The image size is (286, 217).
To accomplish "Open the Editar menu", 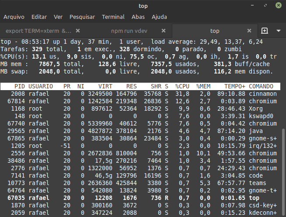I will click(39, 17).
